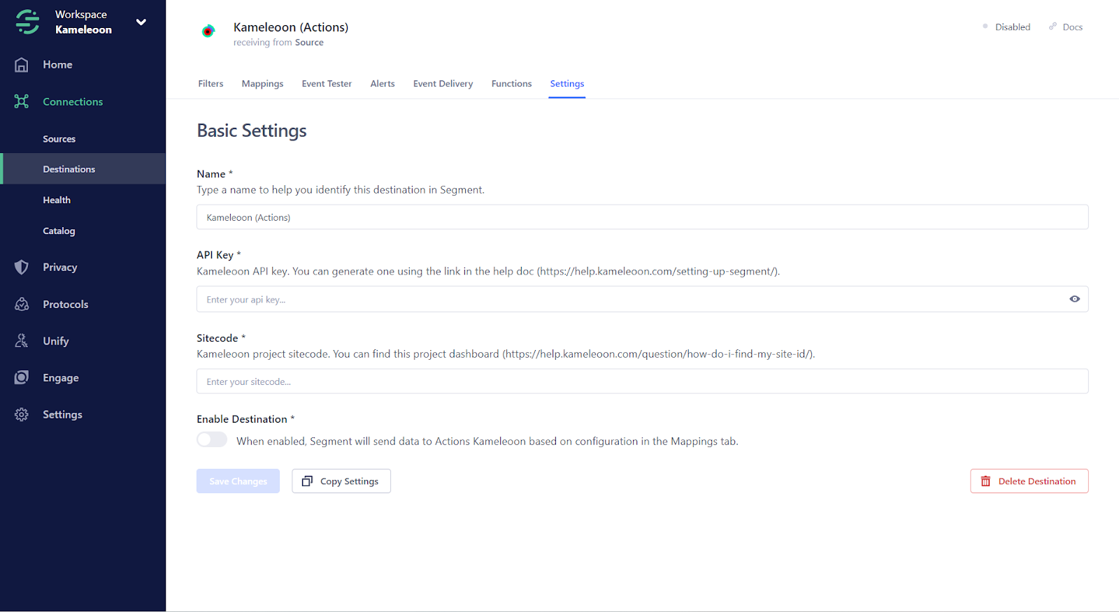Switch to the Mappings tab

[x=262, y=84]
